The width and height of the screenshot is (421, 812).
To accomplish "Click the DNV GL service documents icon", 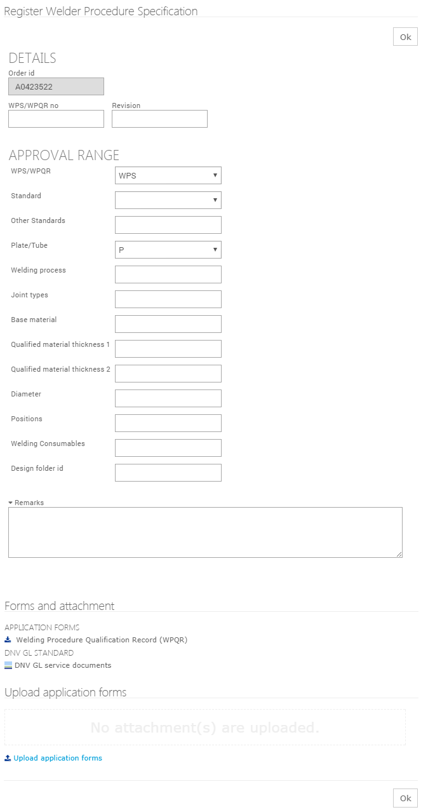I will coord(8,665).
